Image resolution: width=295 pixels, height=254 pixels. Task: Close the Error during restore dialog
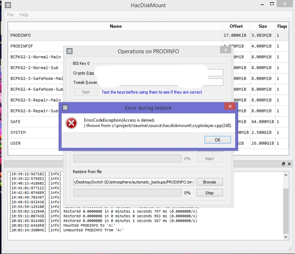(230, 106)
